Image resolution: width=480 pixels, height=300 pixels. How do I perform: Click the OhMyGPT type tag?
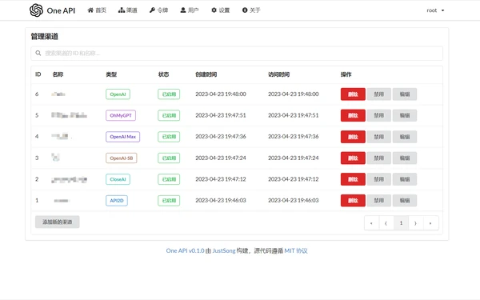click(121, 115)
